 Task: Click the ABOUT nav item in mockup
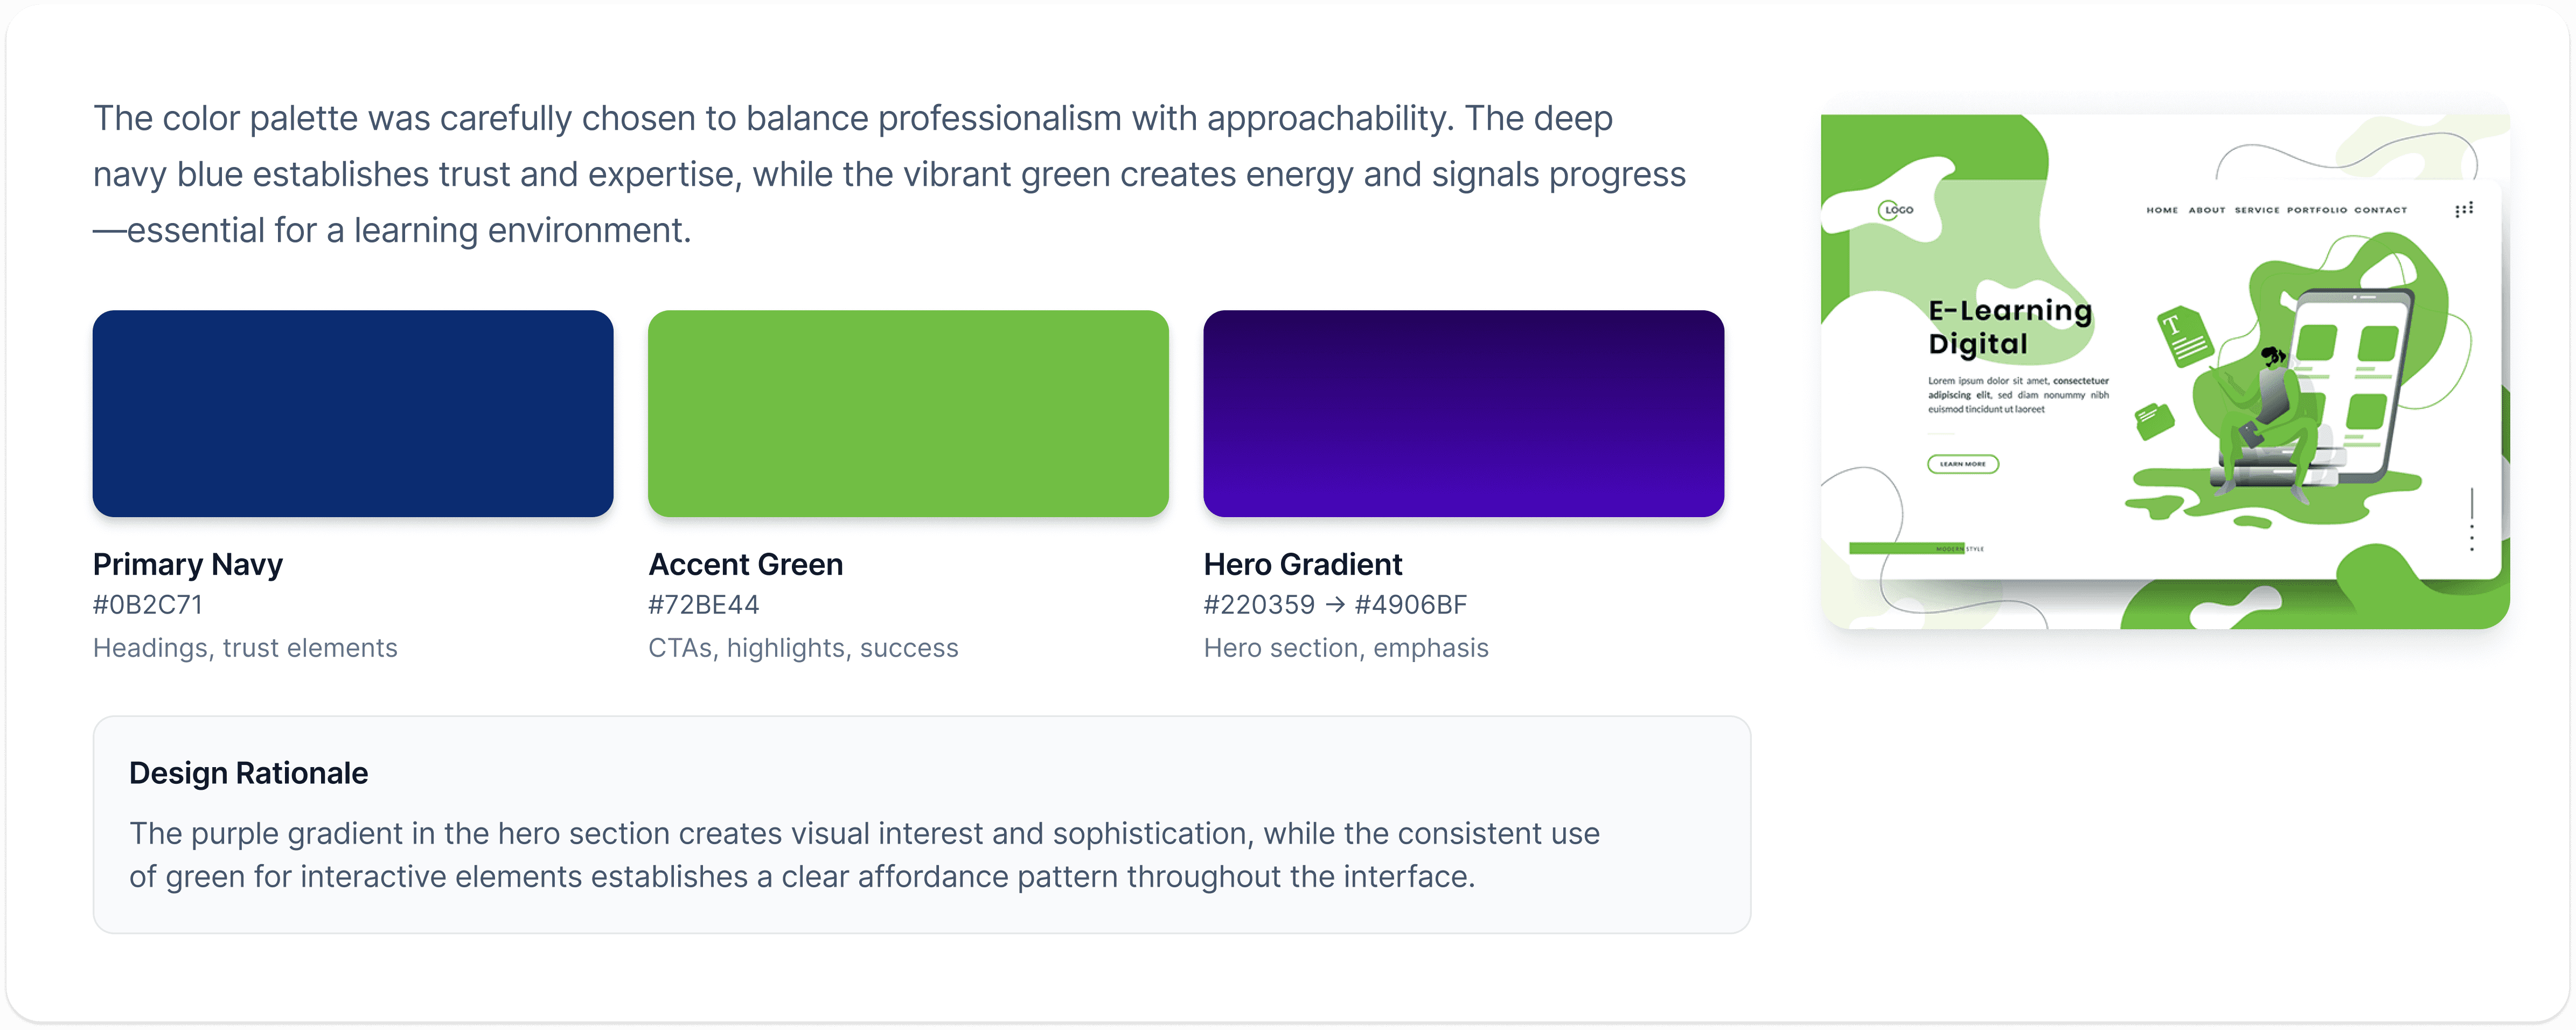(x=2207, y=210)
